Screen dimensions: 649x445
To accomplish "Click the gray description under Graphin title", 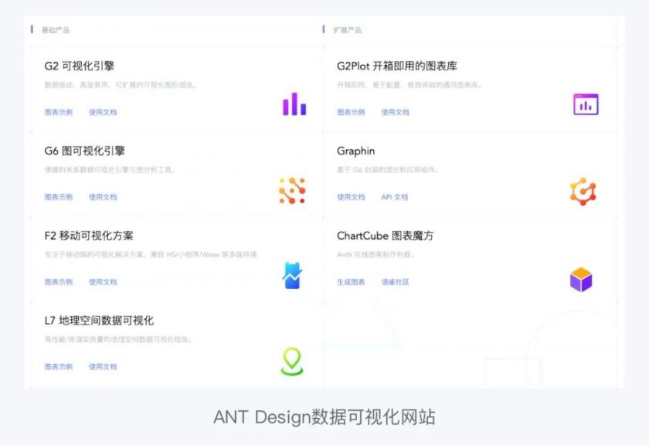I will [x=388, y=170].
